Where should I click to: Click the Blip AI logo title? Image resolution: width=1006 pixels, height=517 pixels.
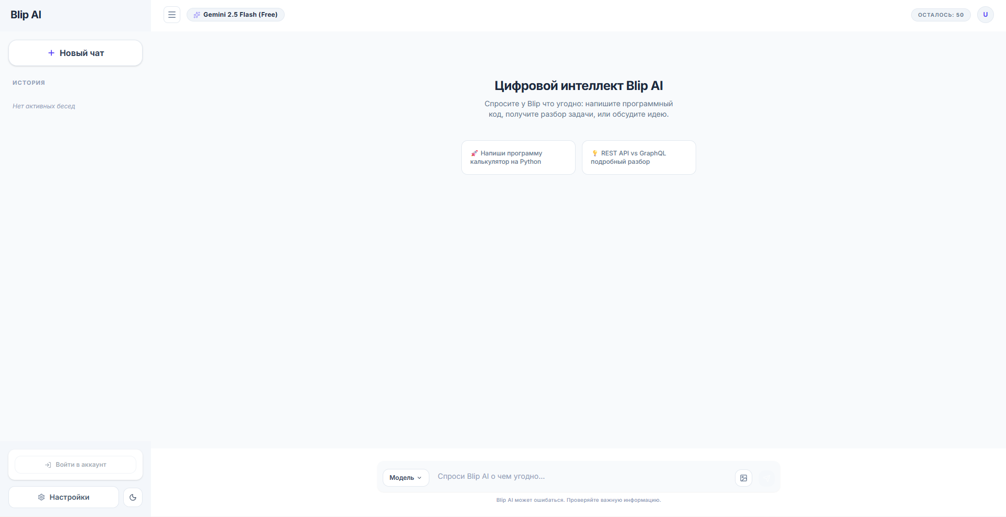point(26,15)
